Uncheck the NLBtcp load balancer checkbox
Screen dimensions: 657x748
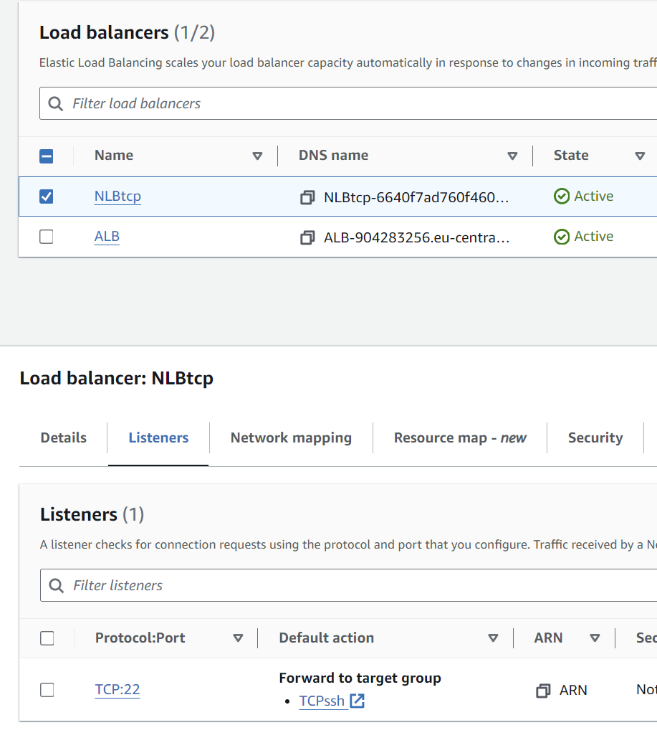(47, 197)
